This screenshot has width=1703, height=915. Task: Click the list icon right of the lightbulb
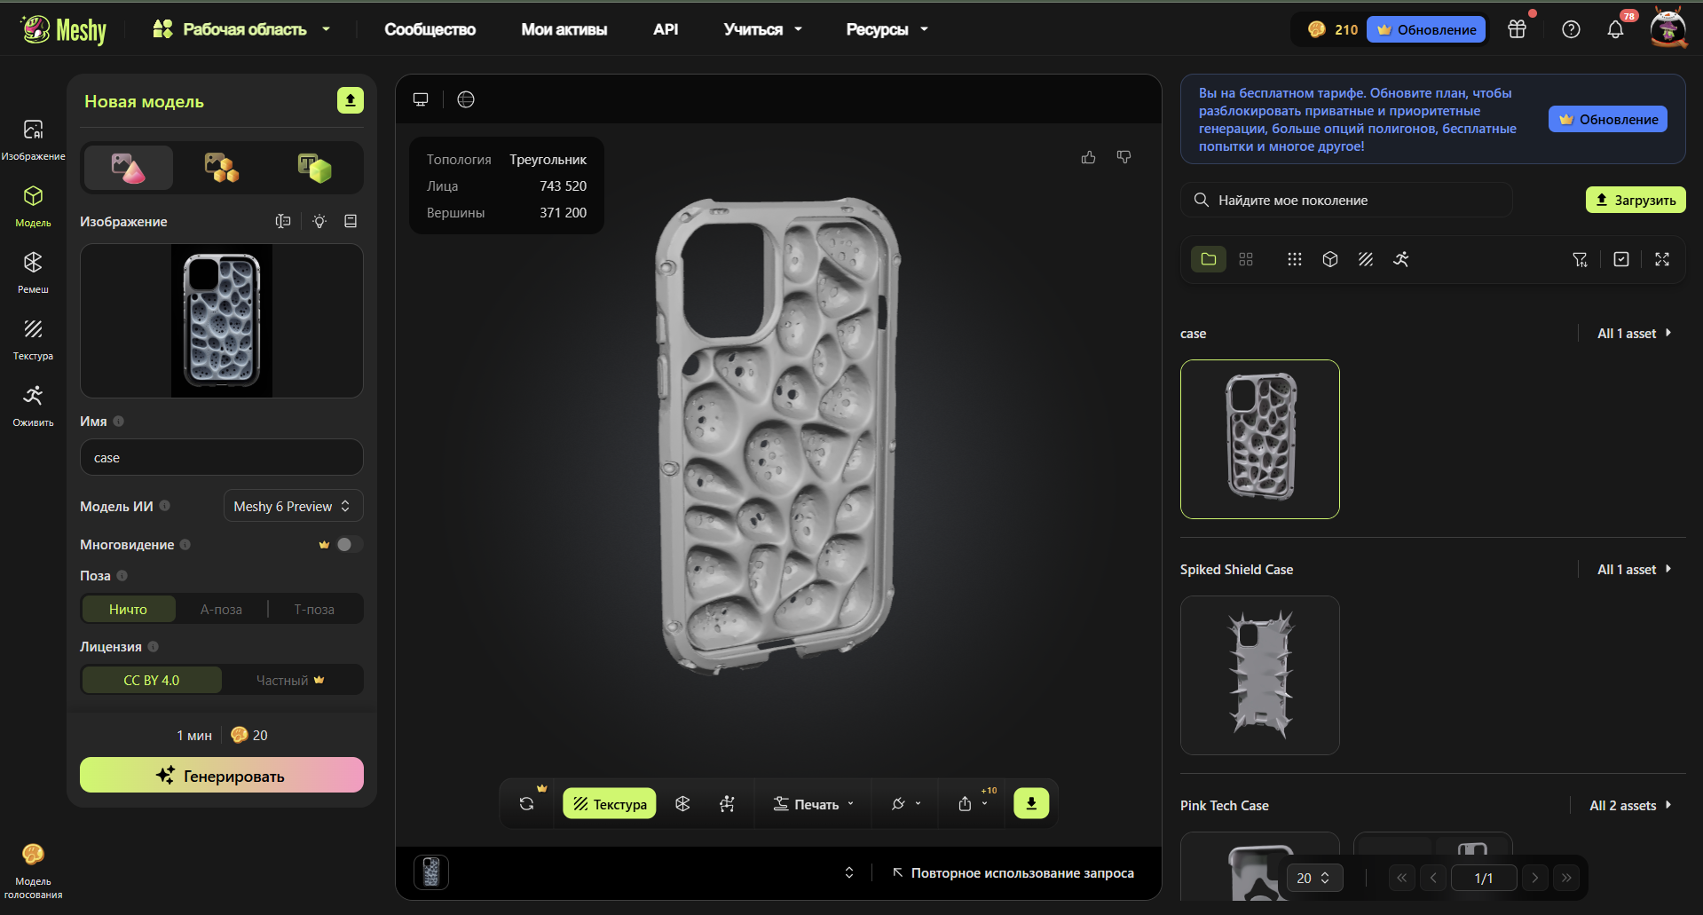[x=351, y=221]
